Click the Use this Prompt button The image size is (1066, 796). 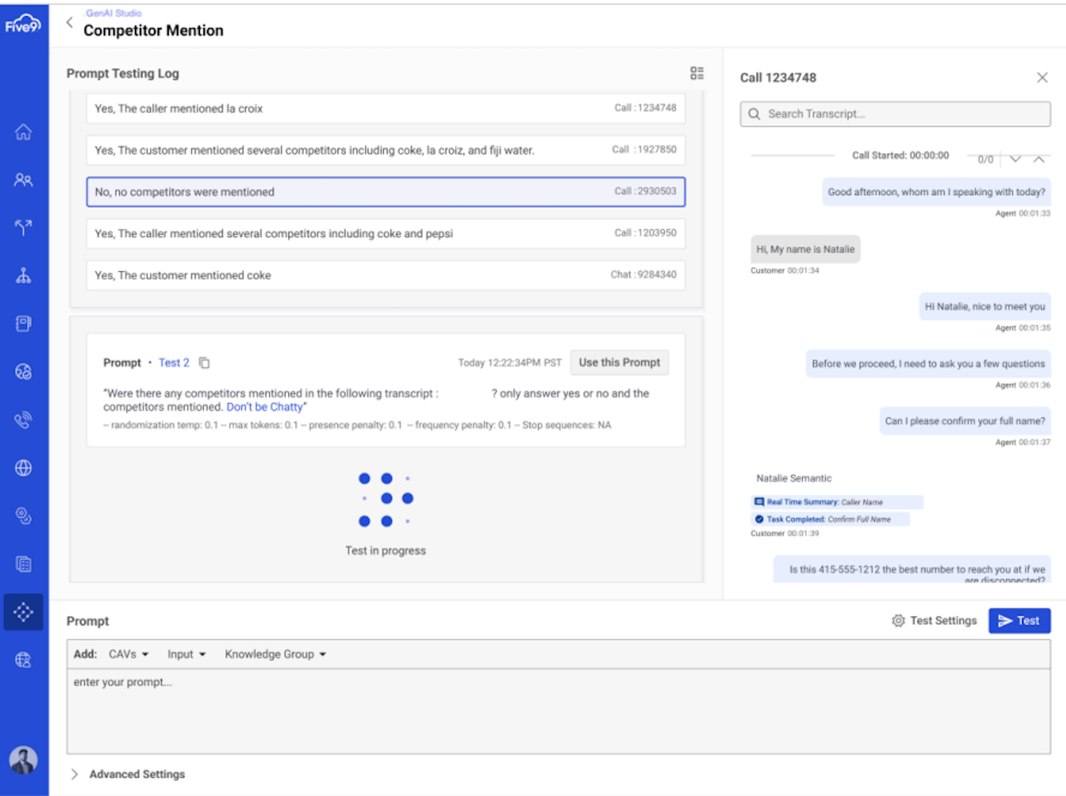click(619, 363)
